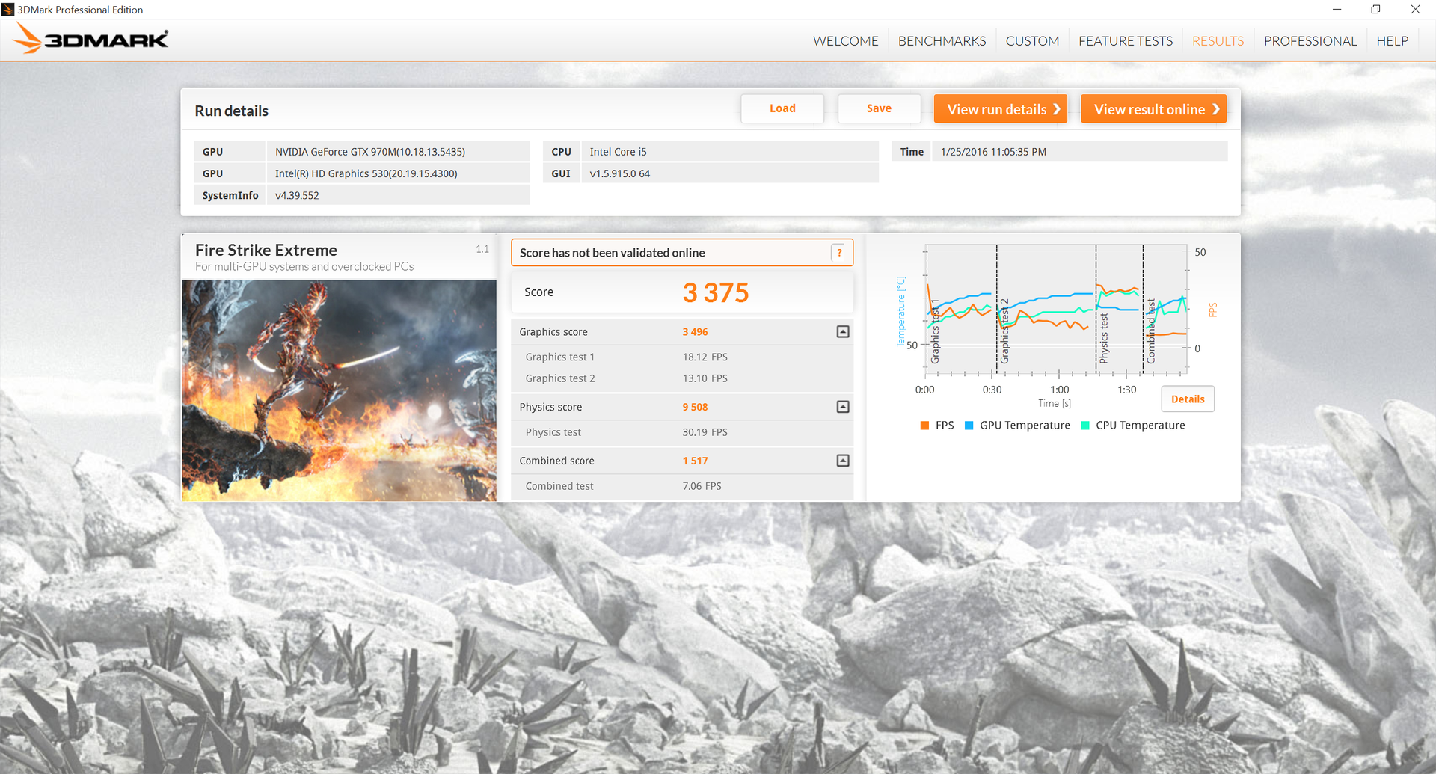Click the performance monitoring chart
This screenshot has height=774, width=1436.
1055,309
